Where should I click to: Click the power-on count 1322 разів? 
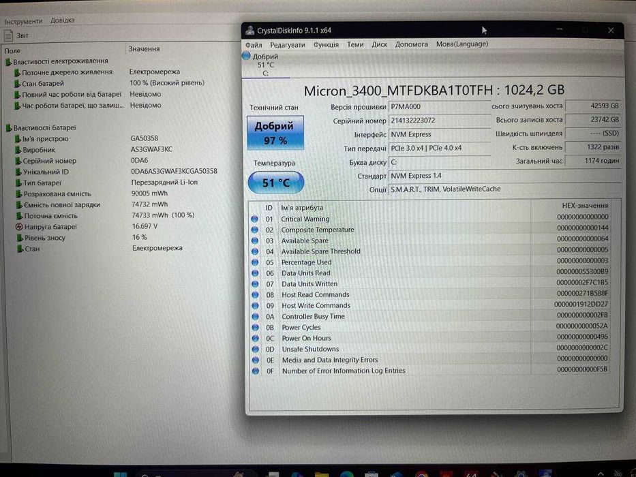pyautogui.click(x=592, y=147)
